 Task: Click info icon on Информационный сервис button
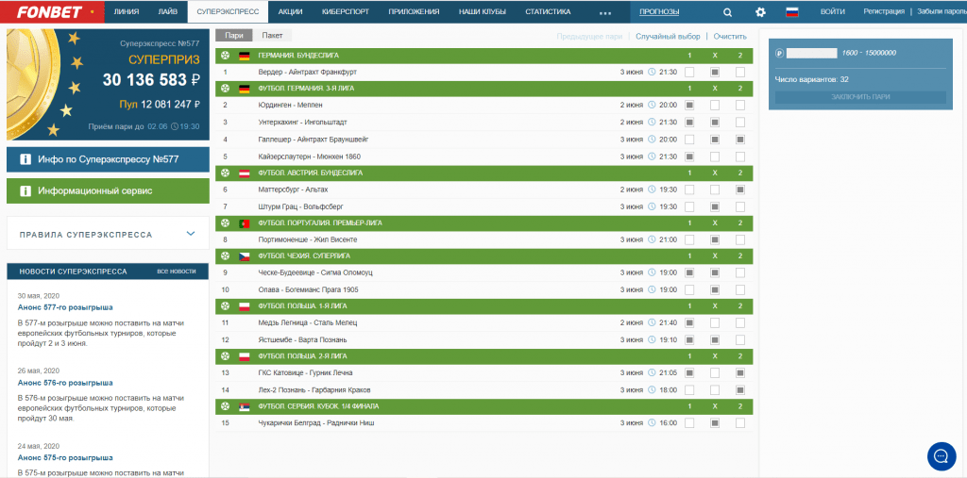coord(25,191)
